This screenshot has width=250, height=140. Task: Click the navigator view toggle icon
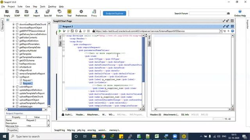[x=8, y=20]
